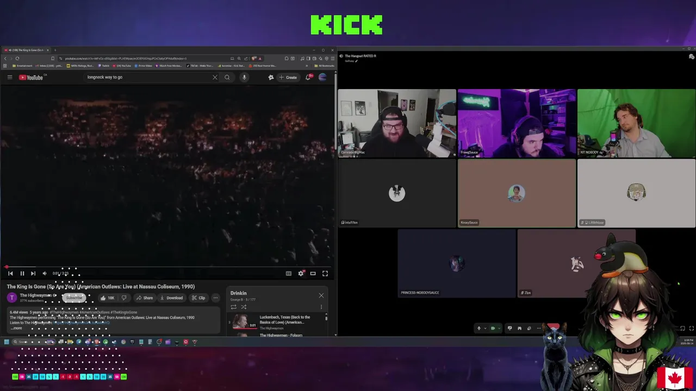Toggle the call camera on or off
Viewport: 696px width, 391px height.
[x=493, y=328]
